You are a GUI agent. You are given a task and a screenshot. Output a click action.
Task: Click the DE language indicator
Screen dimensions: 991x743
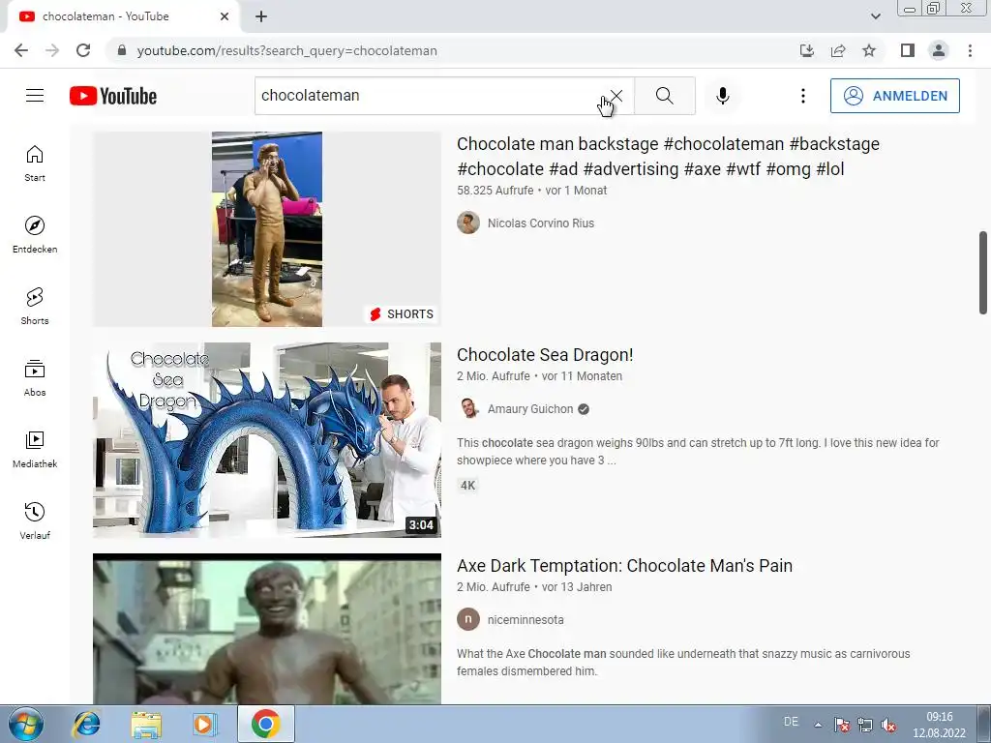tap(791, 722)
